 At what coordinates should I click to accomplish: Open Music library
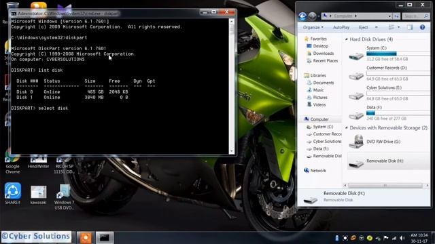pyautogui.click(x=315, y=90)
